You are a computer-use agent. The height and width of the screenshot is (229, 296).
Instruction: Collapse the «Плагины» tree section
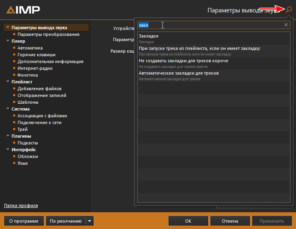(x=8, y=136)
